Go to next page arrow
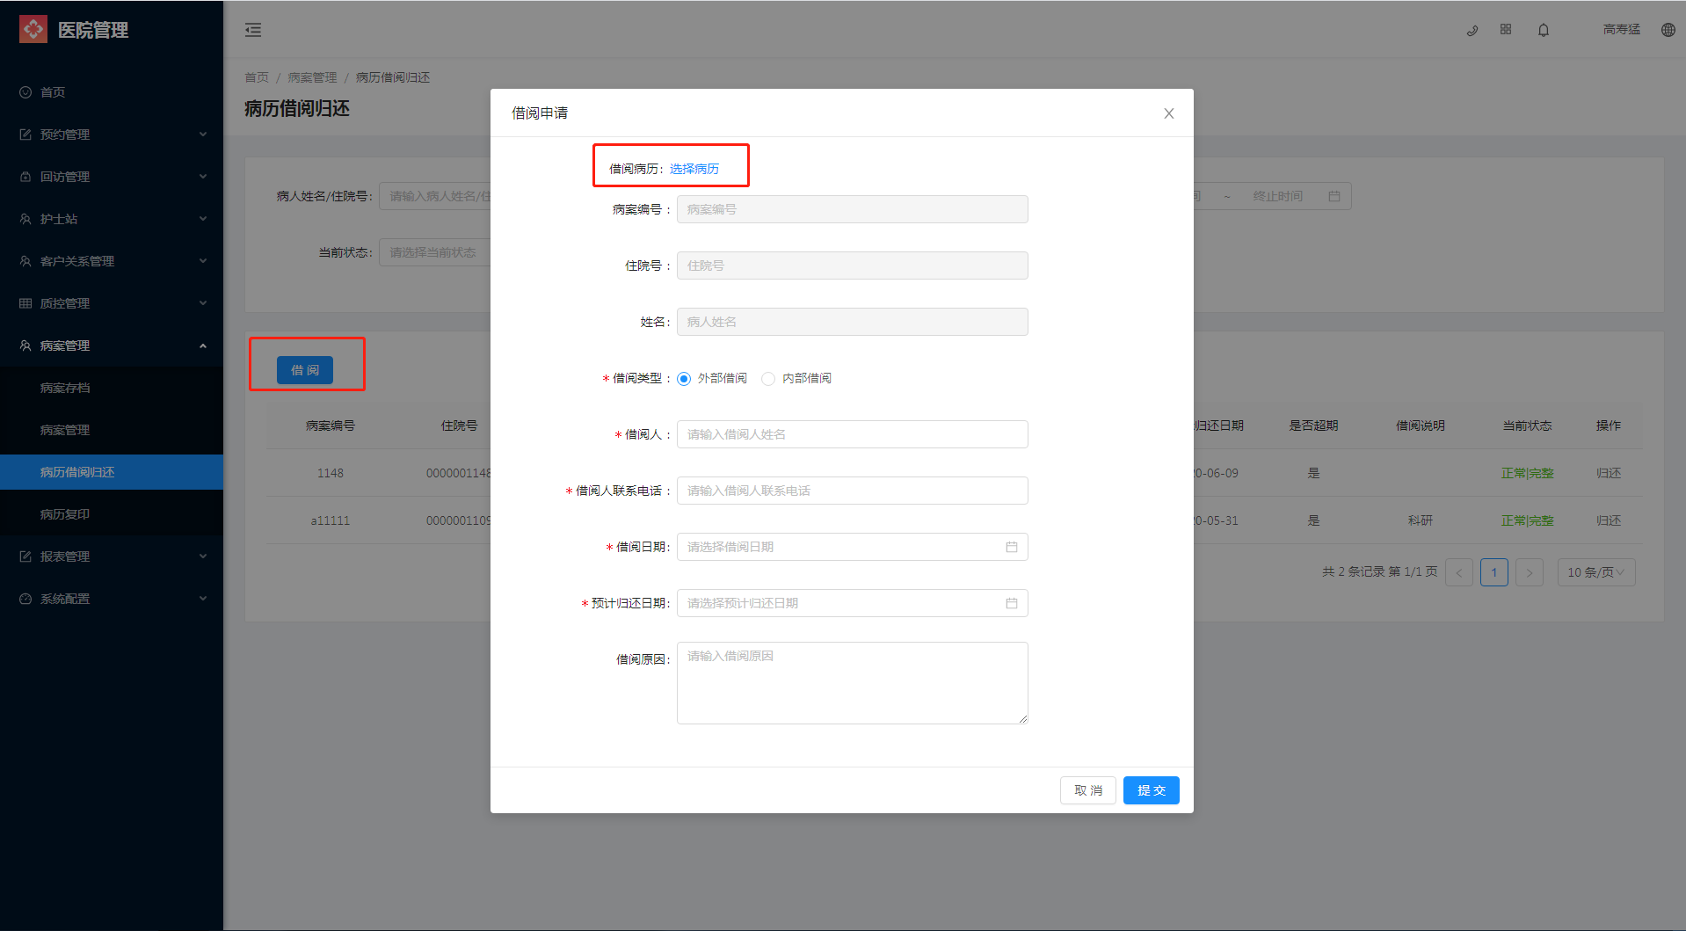The height and width of the screenshot is (931, 1686). (1530, 572)
